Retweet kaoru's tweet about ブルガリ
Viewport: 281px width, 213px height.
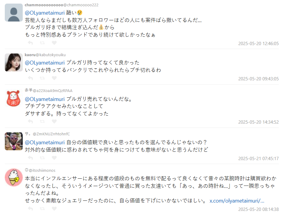click(42, 78)
